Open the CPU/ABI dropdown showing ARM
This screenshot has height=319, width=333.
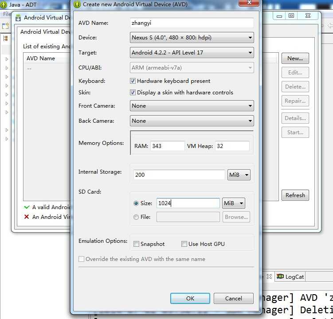tap(192, 68)
